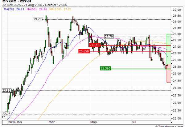Click the May axis label
The image size is (185, 127).
93,122
